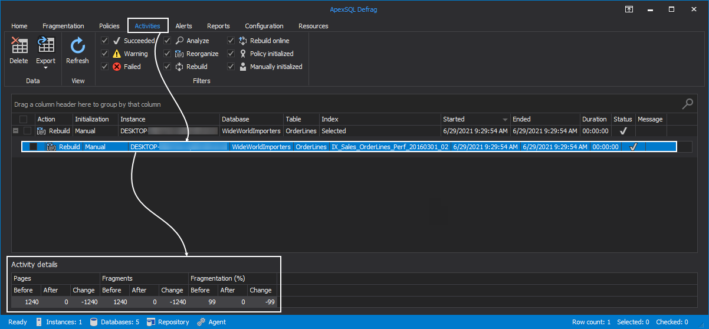Switch to the Fragmentation tab

[x=63, y=26]
